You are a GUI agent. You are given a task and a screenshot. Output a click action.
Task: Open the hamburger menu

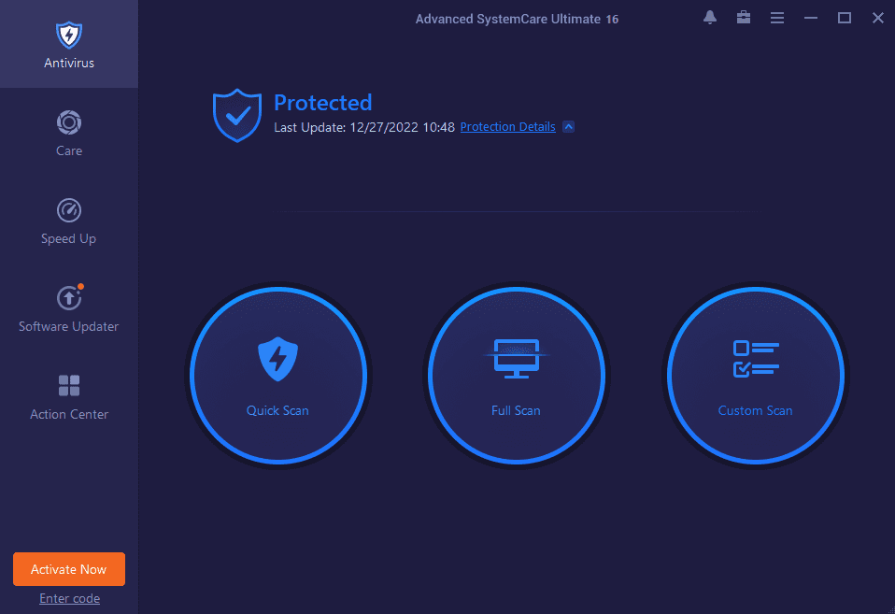coord(776,17)
